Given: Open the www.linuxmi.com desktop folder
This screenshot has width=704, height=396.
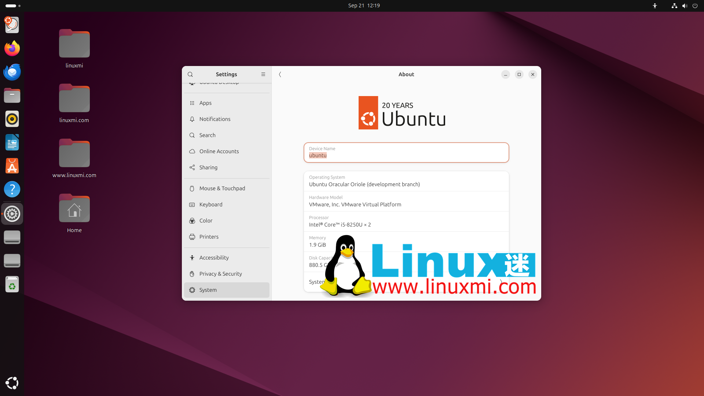Looking at the screenshot, I should pyautogui.click(x=74, y=158).
